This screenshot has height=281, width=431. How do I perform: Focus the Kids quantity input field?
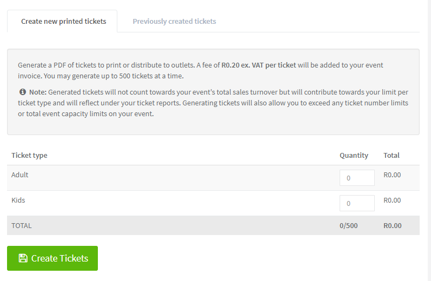click(x=357, y=203)
